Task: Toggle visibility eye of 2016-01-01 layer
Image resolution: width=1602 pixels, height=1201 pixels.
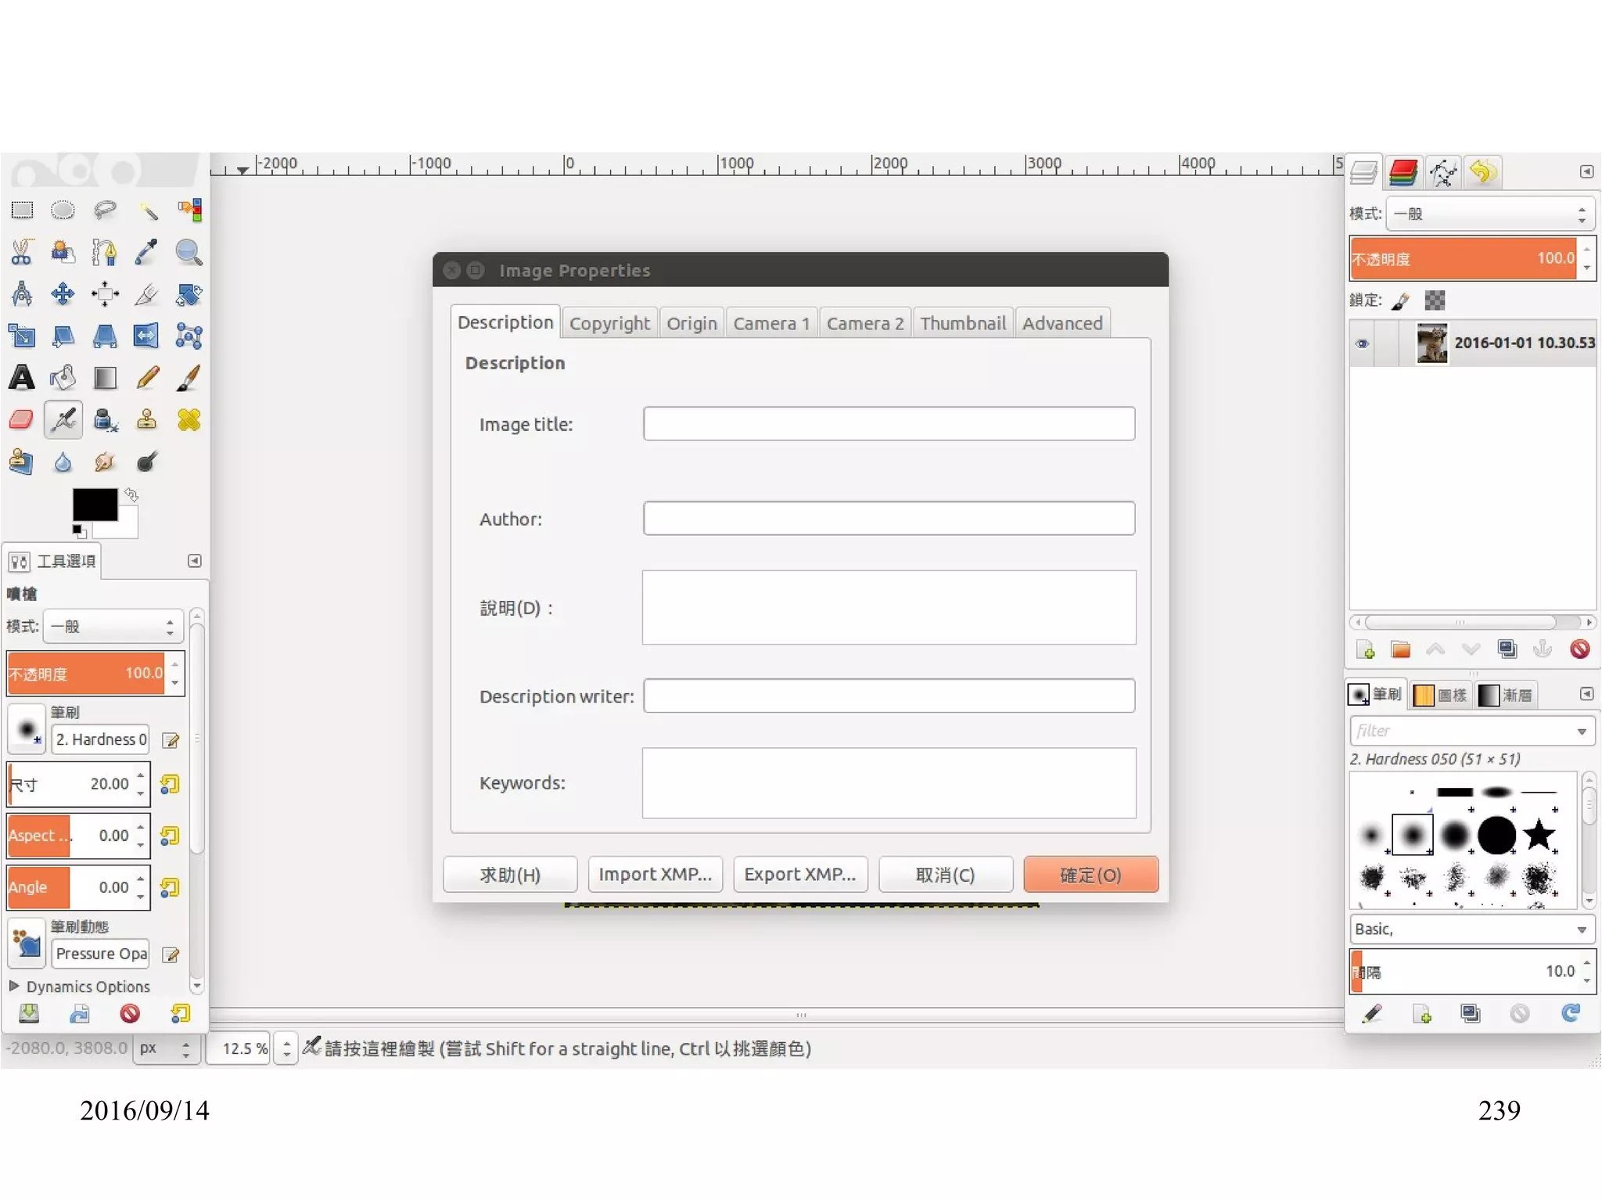Action: click(x=1362, y=343)
